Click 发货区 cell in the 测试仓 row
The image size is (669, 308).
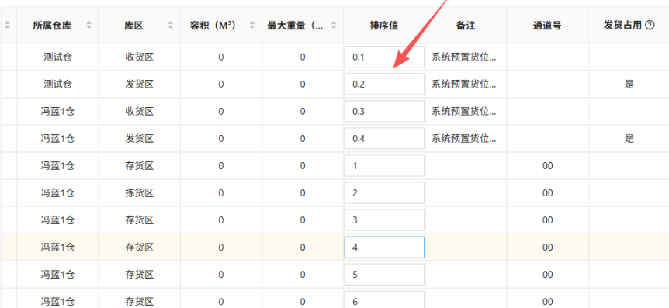(139, 84)
